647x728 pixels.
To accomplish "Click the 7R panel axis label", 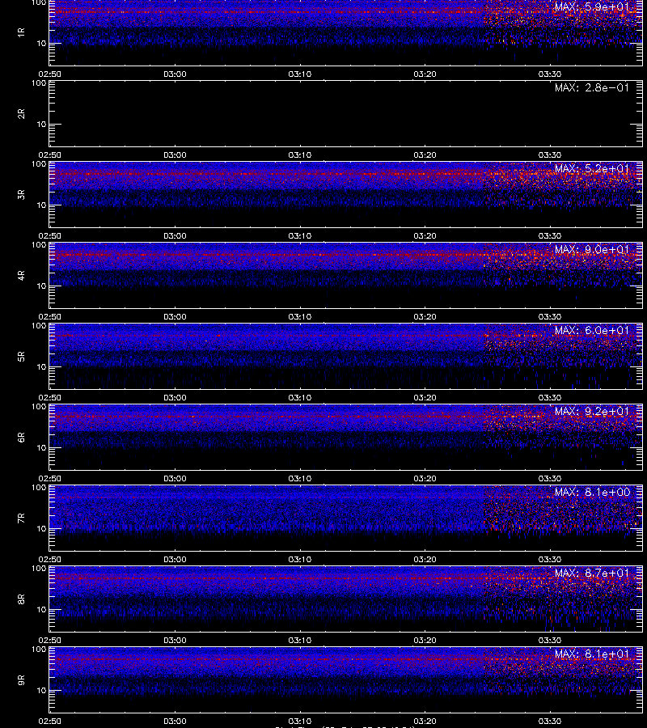I will [21, 518].
